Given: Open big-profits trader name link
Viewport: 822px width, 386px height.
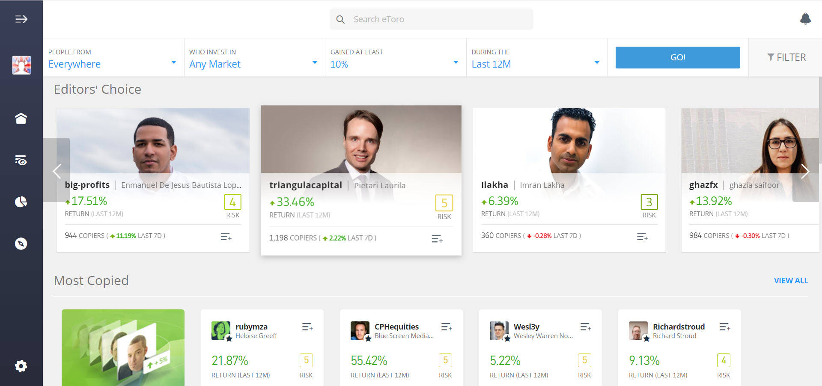Looking at the screenshot, I should 87,185.
